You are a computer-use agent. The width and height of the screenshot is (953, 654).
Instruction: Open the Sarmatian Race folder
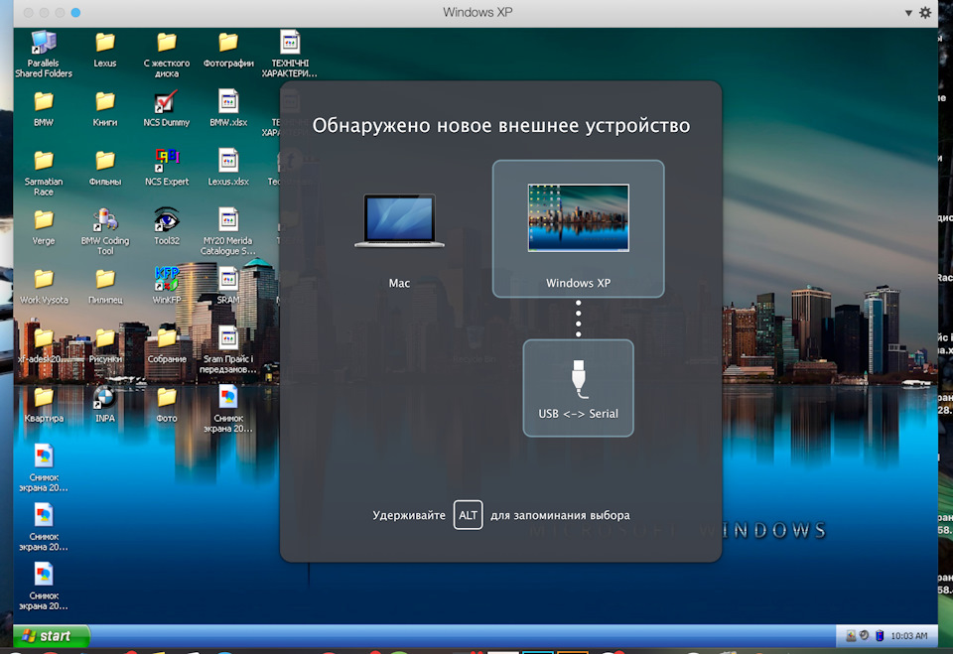tap(43, 172)
